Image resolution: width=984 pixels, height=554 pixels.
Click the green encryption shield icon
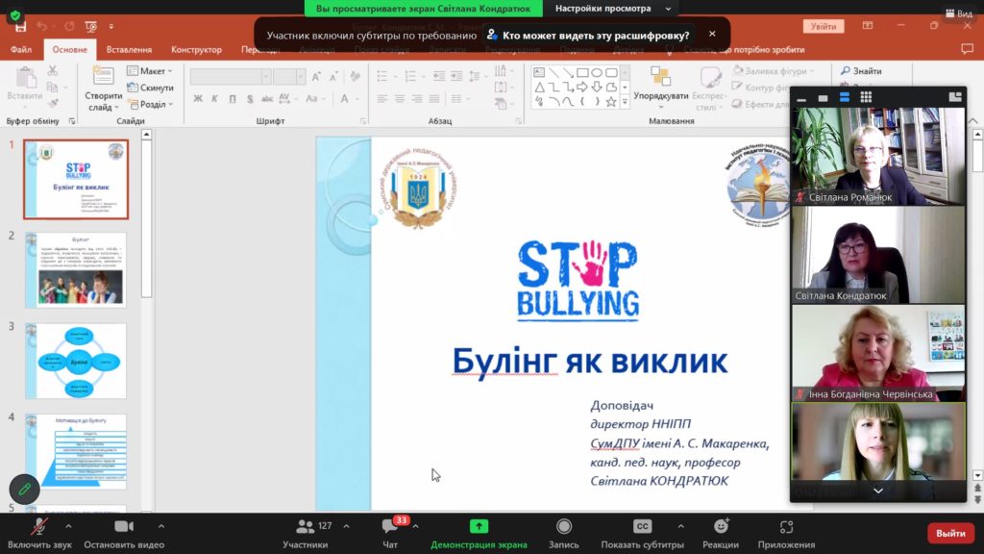click(15, 15)
